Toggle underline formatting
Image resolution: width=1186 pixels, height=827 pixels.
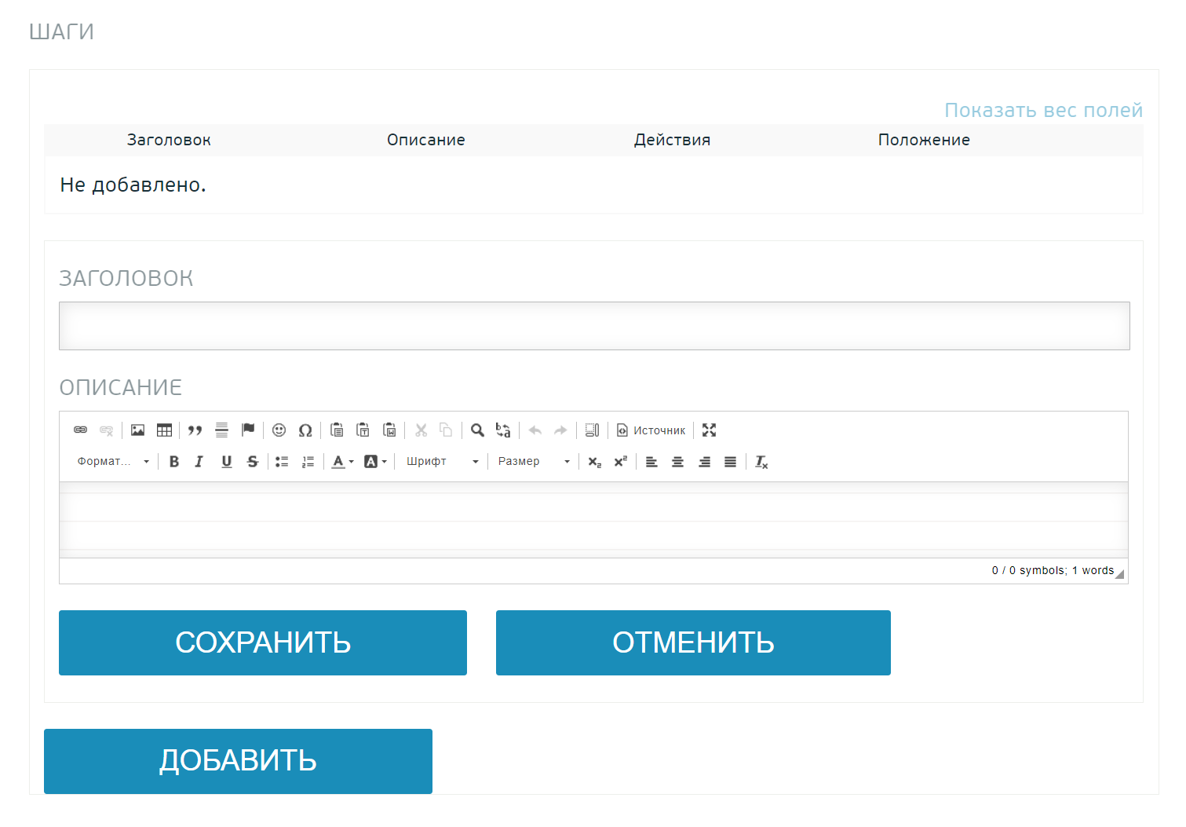pyautogui.click(x=227, y=462)
